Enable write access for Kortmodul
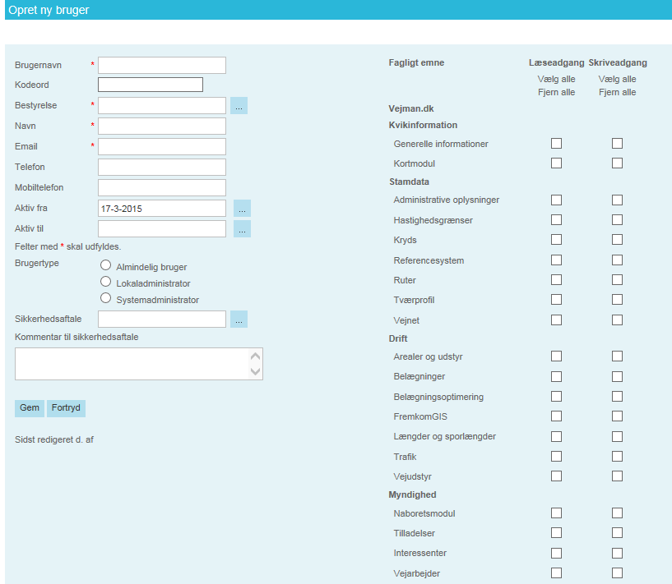 tap(617, 163)
